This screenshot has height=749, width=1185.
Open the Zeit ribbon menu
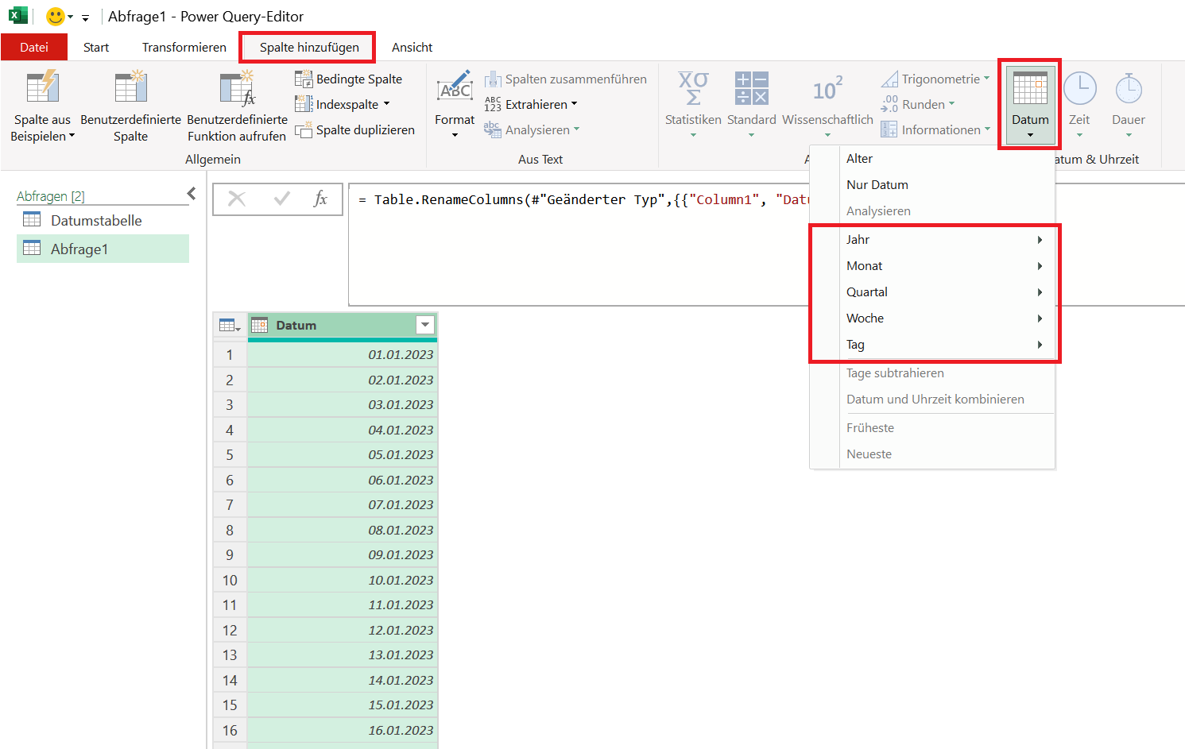(x=1079, y=106)
